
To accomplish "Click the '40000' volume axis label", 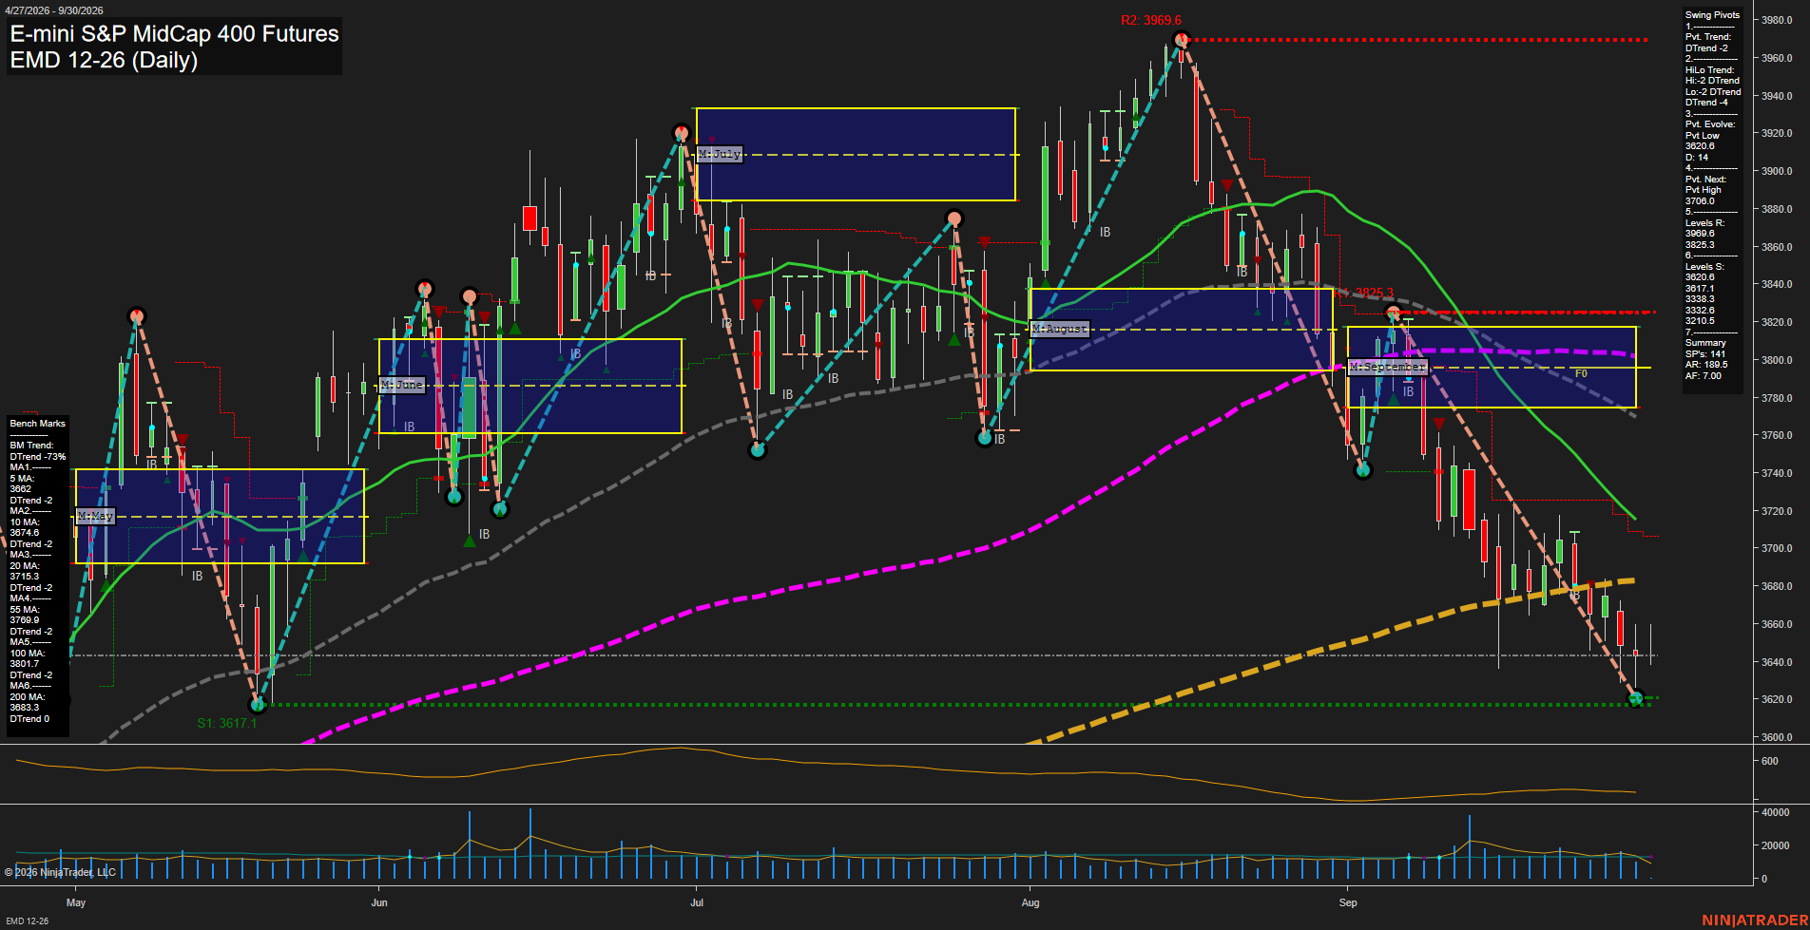I will (1775, 812).
